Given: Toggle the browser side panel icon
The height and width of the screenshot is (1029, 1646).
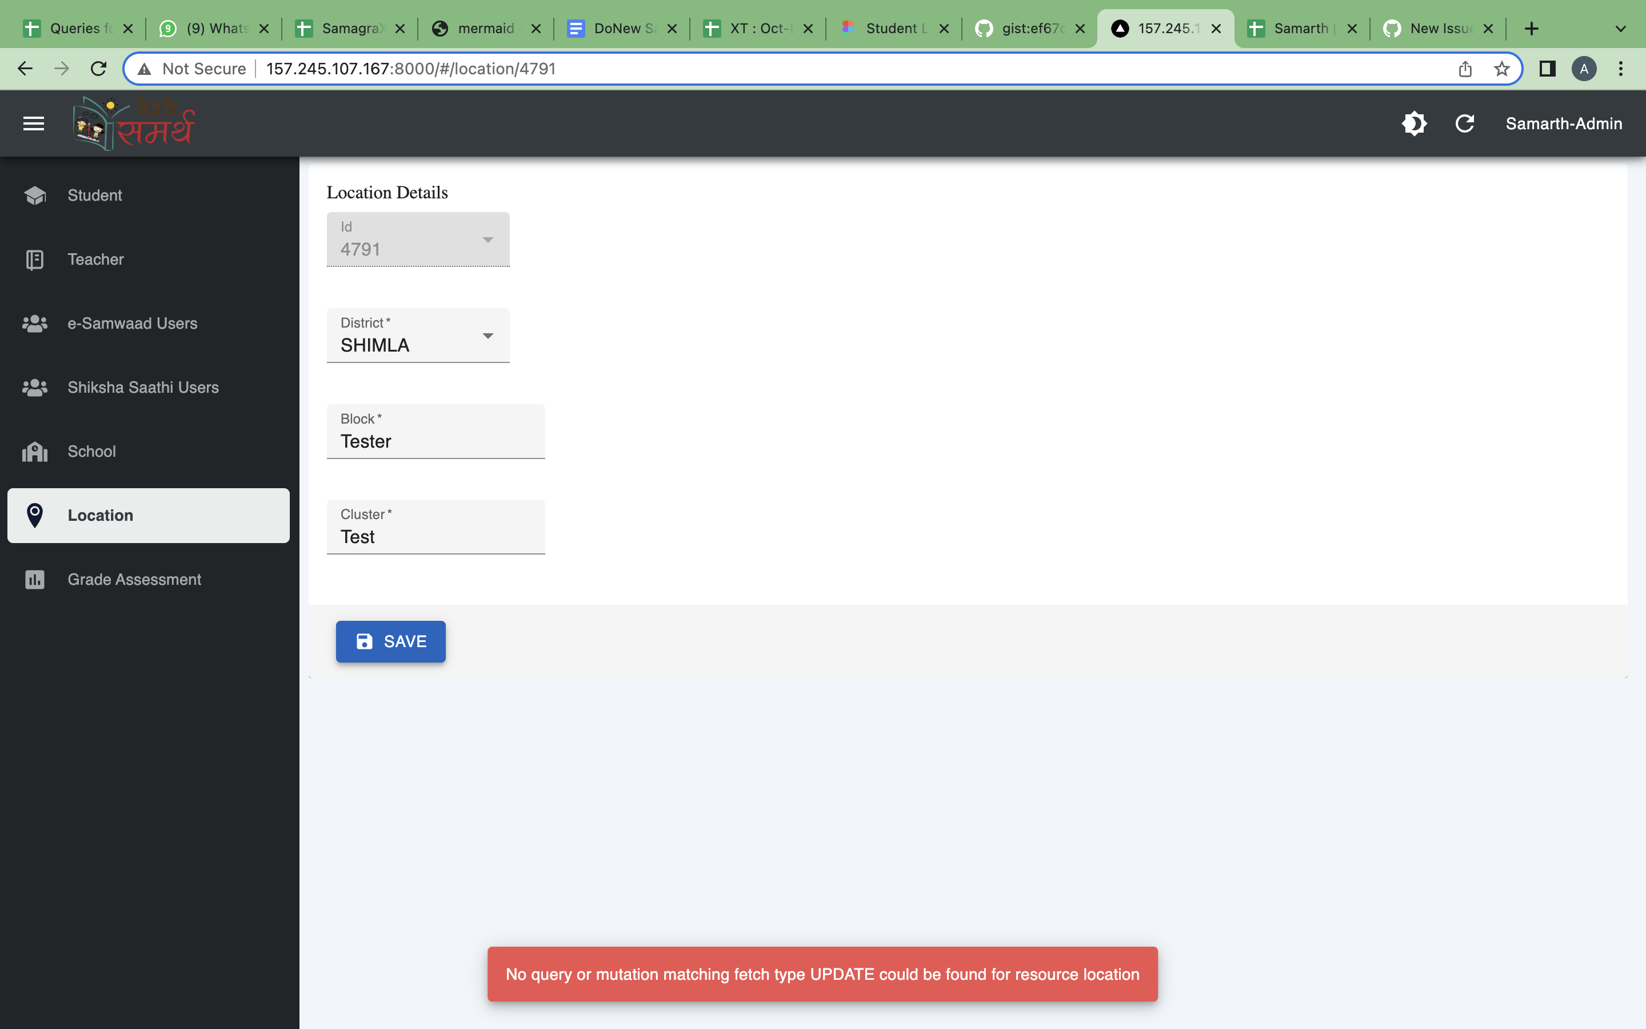Looking at the screenshot, I should 1547,69.
